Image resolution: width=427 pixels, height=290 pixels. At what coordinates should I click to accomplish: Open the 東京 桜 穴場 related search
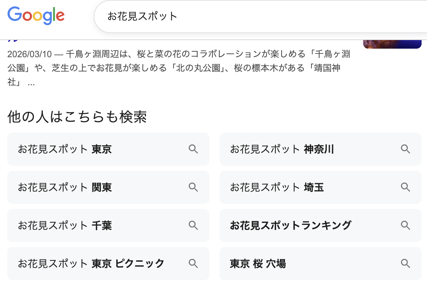click(x=257, y=264)
